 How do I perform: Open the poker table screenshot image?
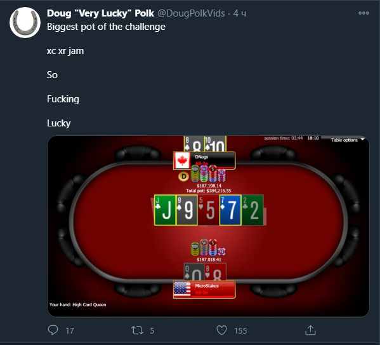[208, 226]
